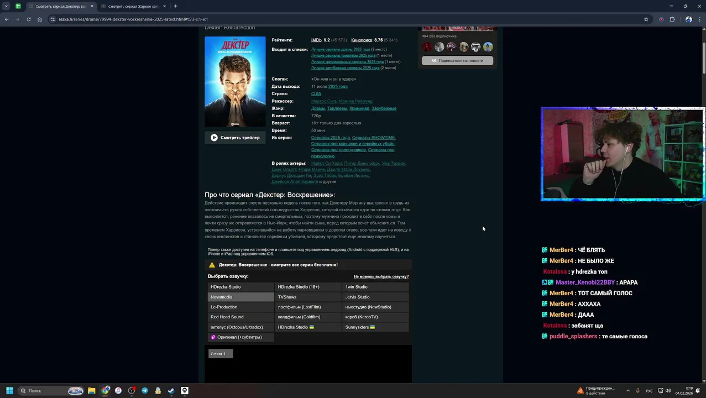706x398 pixels.
Task: Click the red extension icon in the toolbar
Action: click(x=661, y=19)
